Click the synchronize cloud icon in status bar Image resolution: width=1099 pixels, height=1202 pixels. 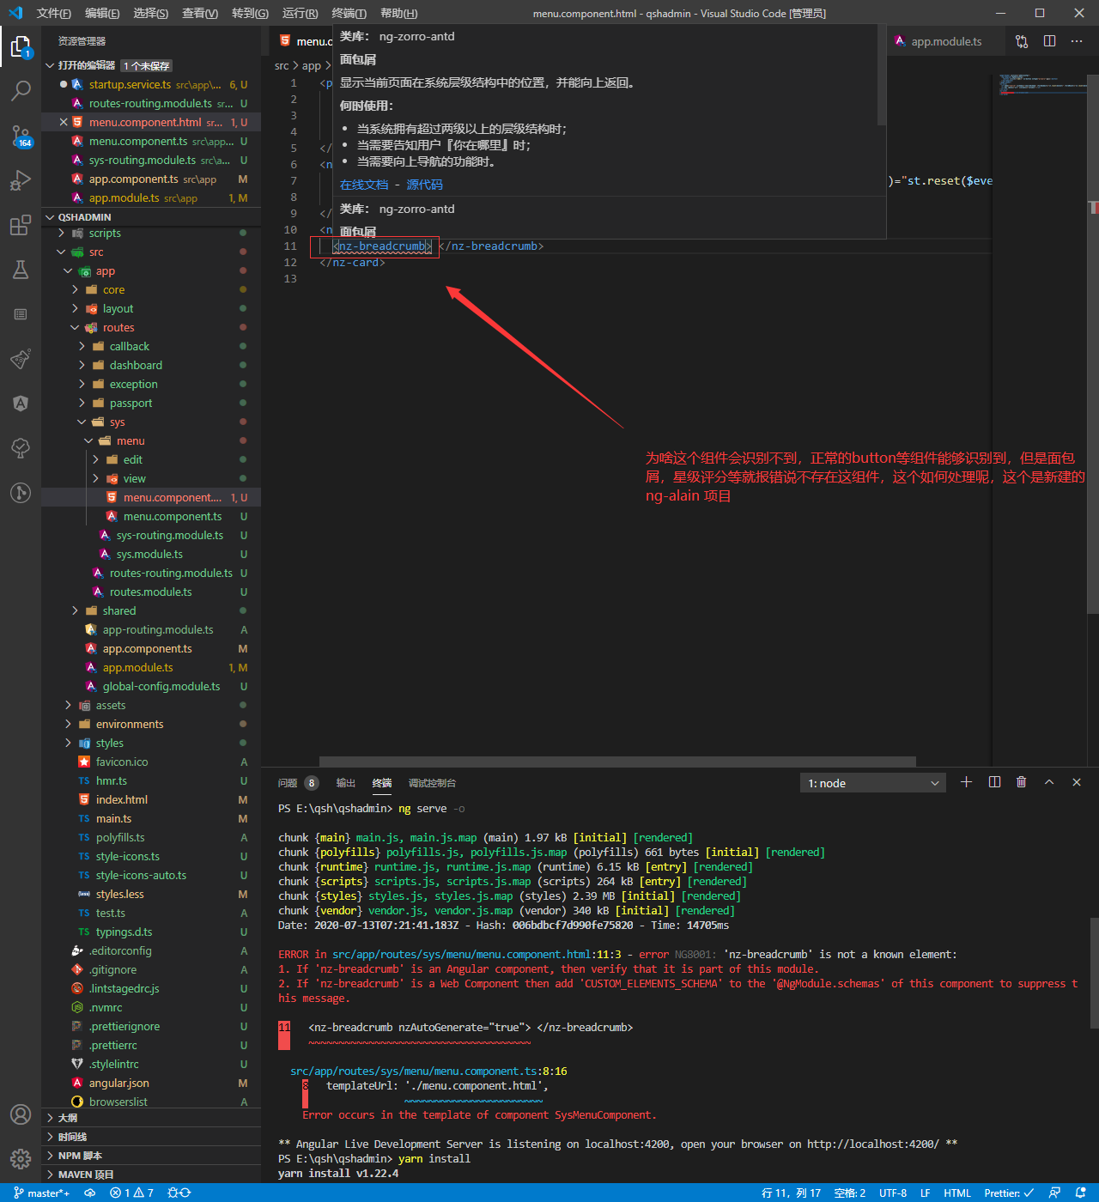(x=89, y=1193)
